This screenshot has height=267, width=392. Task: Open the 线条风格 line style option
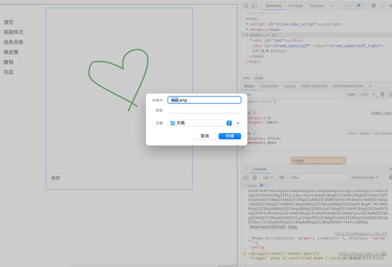coord(13,42)
